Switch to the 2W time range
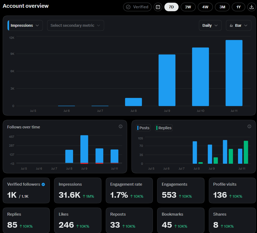This screenshot has width=257, height=233. pos(188,7)
